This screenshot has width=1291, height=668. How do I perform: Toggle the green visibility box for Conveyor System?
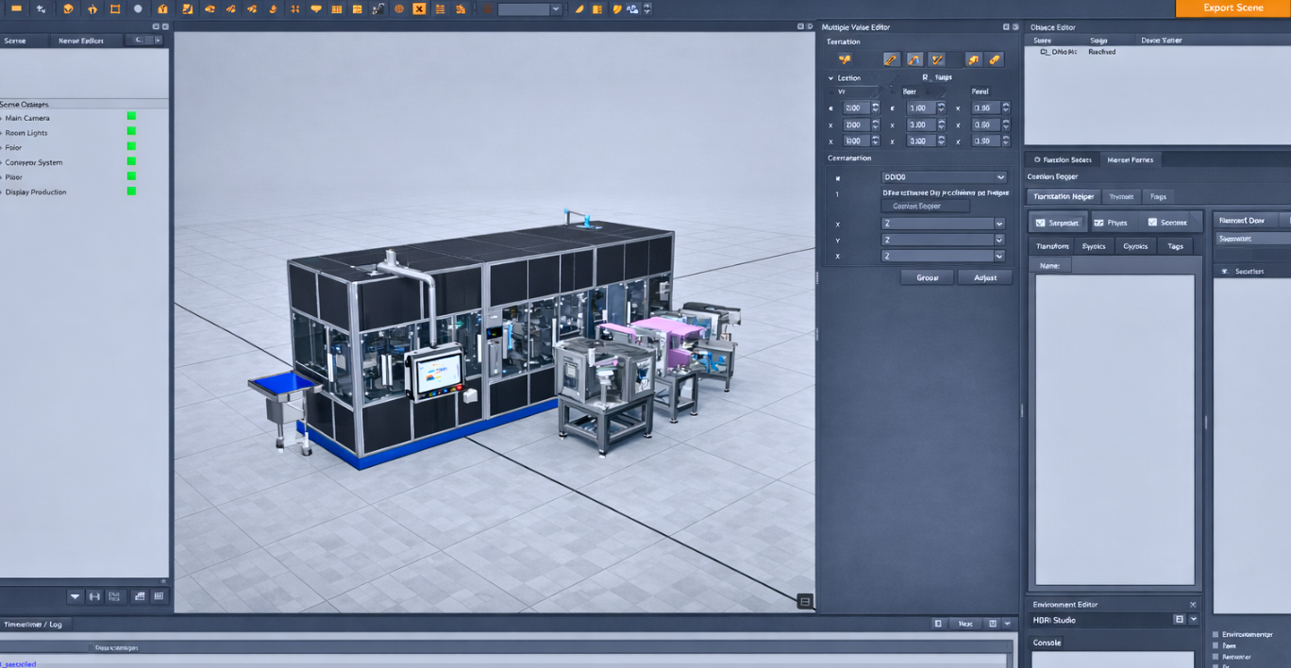pos(131,161)
